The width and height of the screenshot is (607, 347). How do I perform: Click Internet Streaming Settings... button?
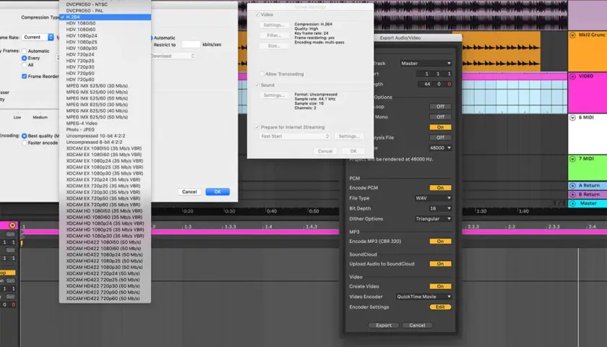[349, 137]
